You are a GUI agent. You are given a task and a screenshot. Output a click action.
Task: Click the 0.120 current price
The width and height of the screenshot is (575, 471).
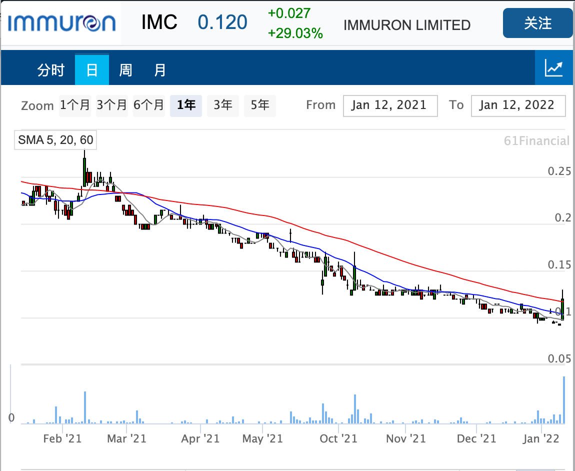click(x=222, y=22)
